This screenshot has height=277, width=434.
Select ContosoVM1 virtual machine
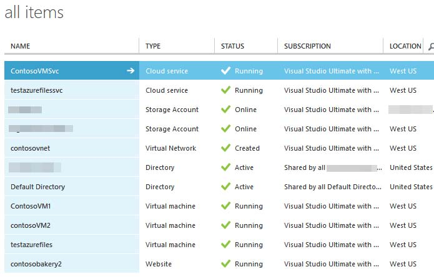point(31,206)
